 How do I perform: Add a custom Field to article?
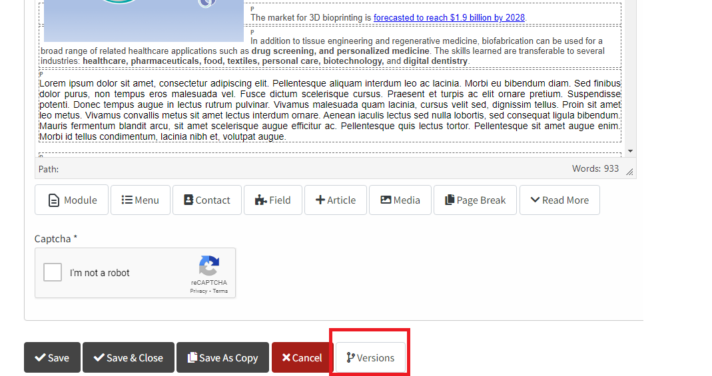tap(273, 200)
